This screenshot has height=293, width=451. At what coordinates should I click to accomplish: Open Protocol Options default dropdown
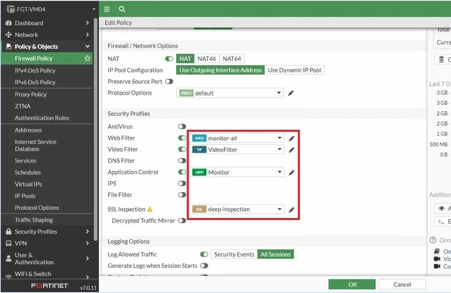click(x=230, y=93)
